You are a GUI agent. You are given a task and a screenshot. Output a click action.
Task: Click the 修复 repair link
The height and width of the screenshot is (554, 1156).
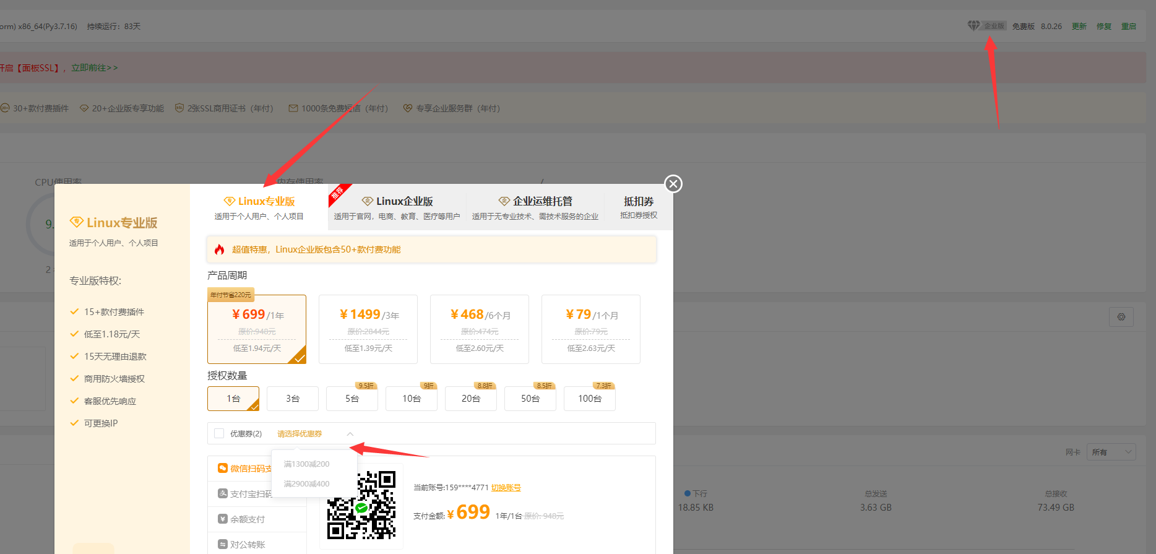point(1104,26)
